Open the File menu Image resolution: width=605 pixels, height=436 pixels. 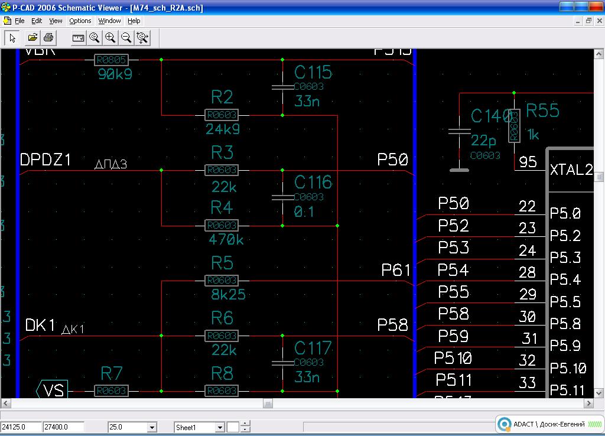click(x=19, y=21)
